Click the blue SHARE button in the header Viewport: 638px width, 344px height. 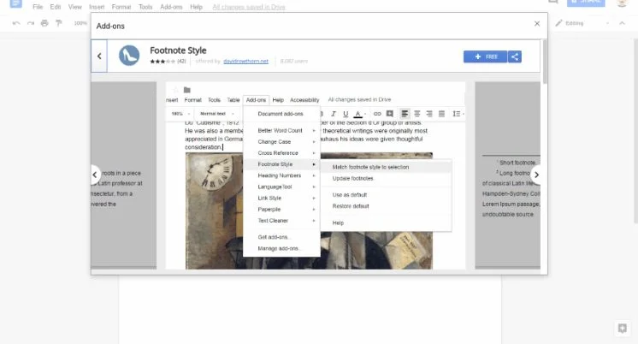pos(586,3)
